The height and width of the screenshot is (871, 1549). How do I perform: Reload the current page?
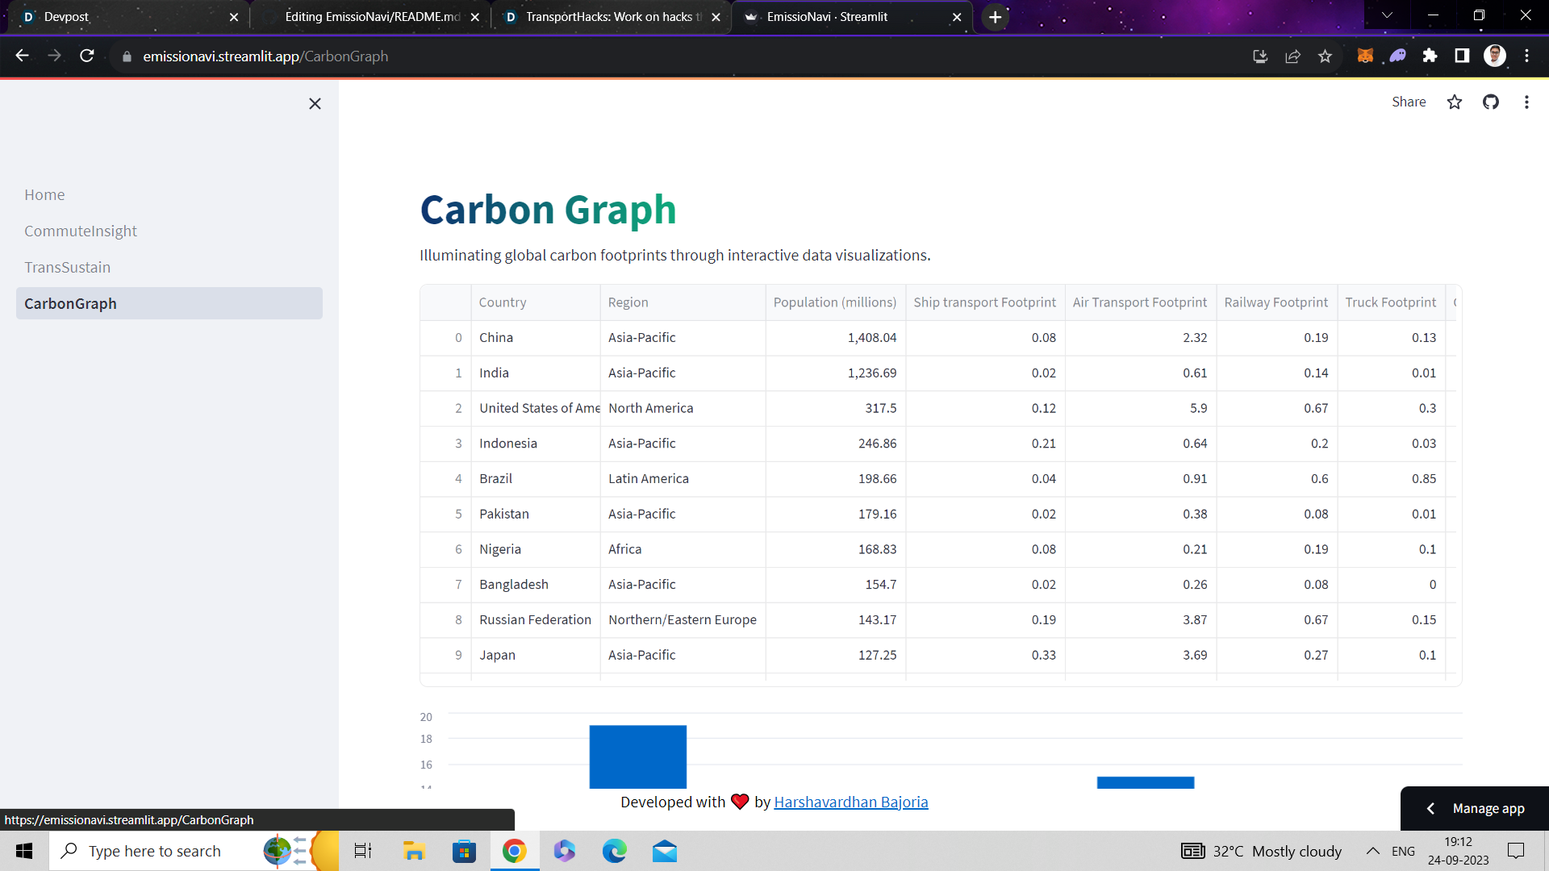87,56
